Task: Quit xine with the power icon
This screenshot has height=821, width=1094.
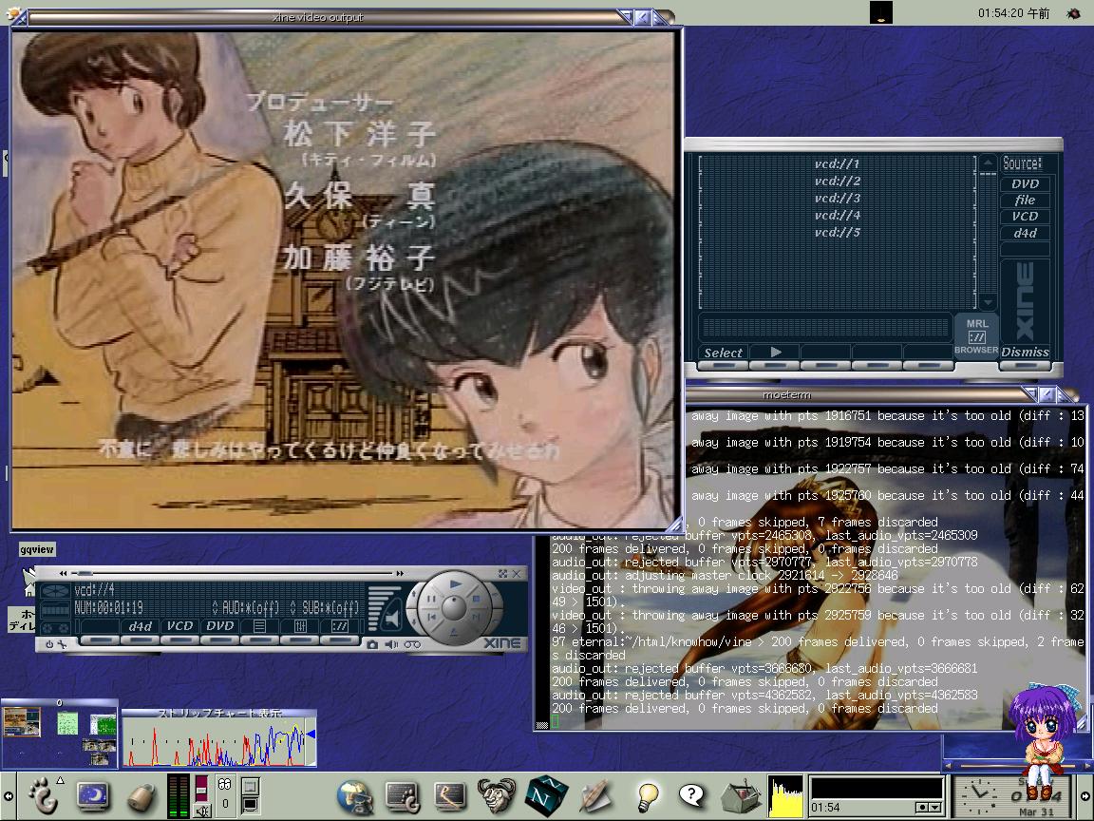Action: [48, 644]
